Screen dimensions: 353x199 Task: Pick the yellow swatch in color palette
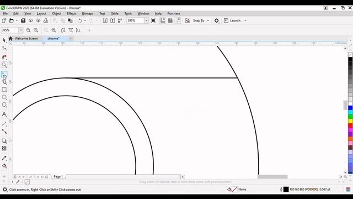tap(350, 121)
